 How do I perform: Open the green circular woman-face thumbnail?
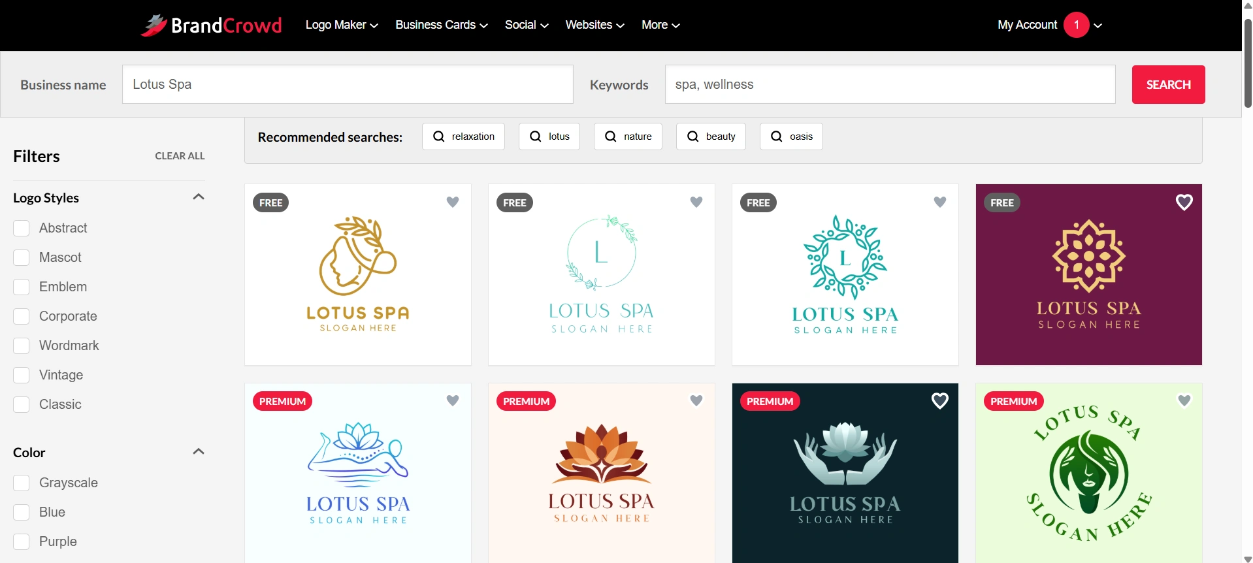point(1089,473)
